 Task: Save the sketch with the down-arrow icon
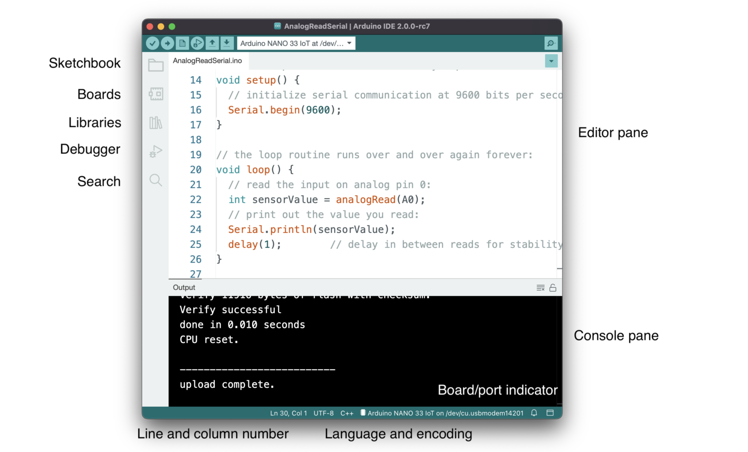[x=226, y=43]
